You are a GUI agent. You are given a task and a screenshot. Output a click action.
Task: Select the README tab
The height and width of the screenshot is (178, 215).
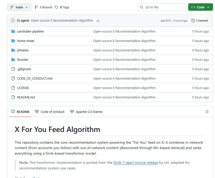(x=20, y=112)
